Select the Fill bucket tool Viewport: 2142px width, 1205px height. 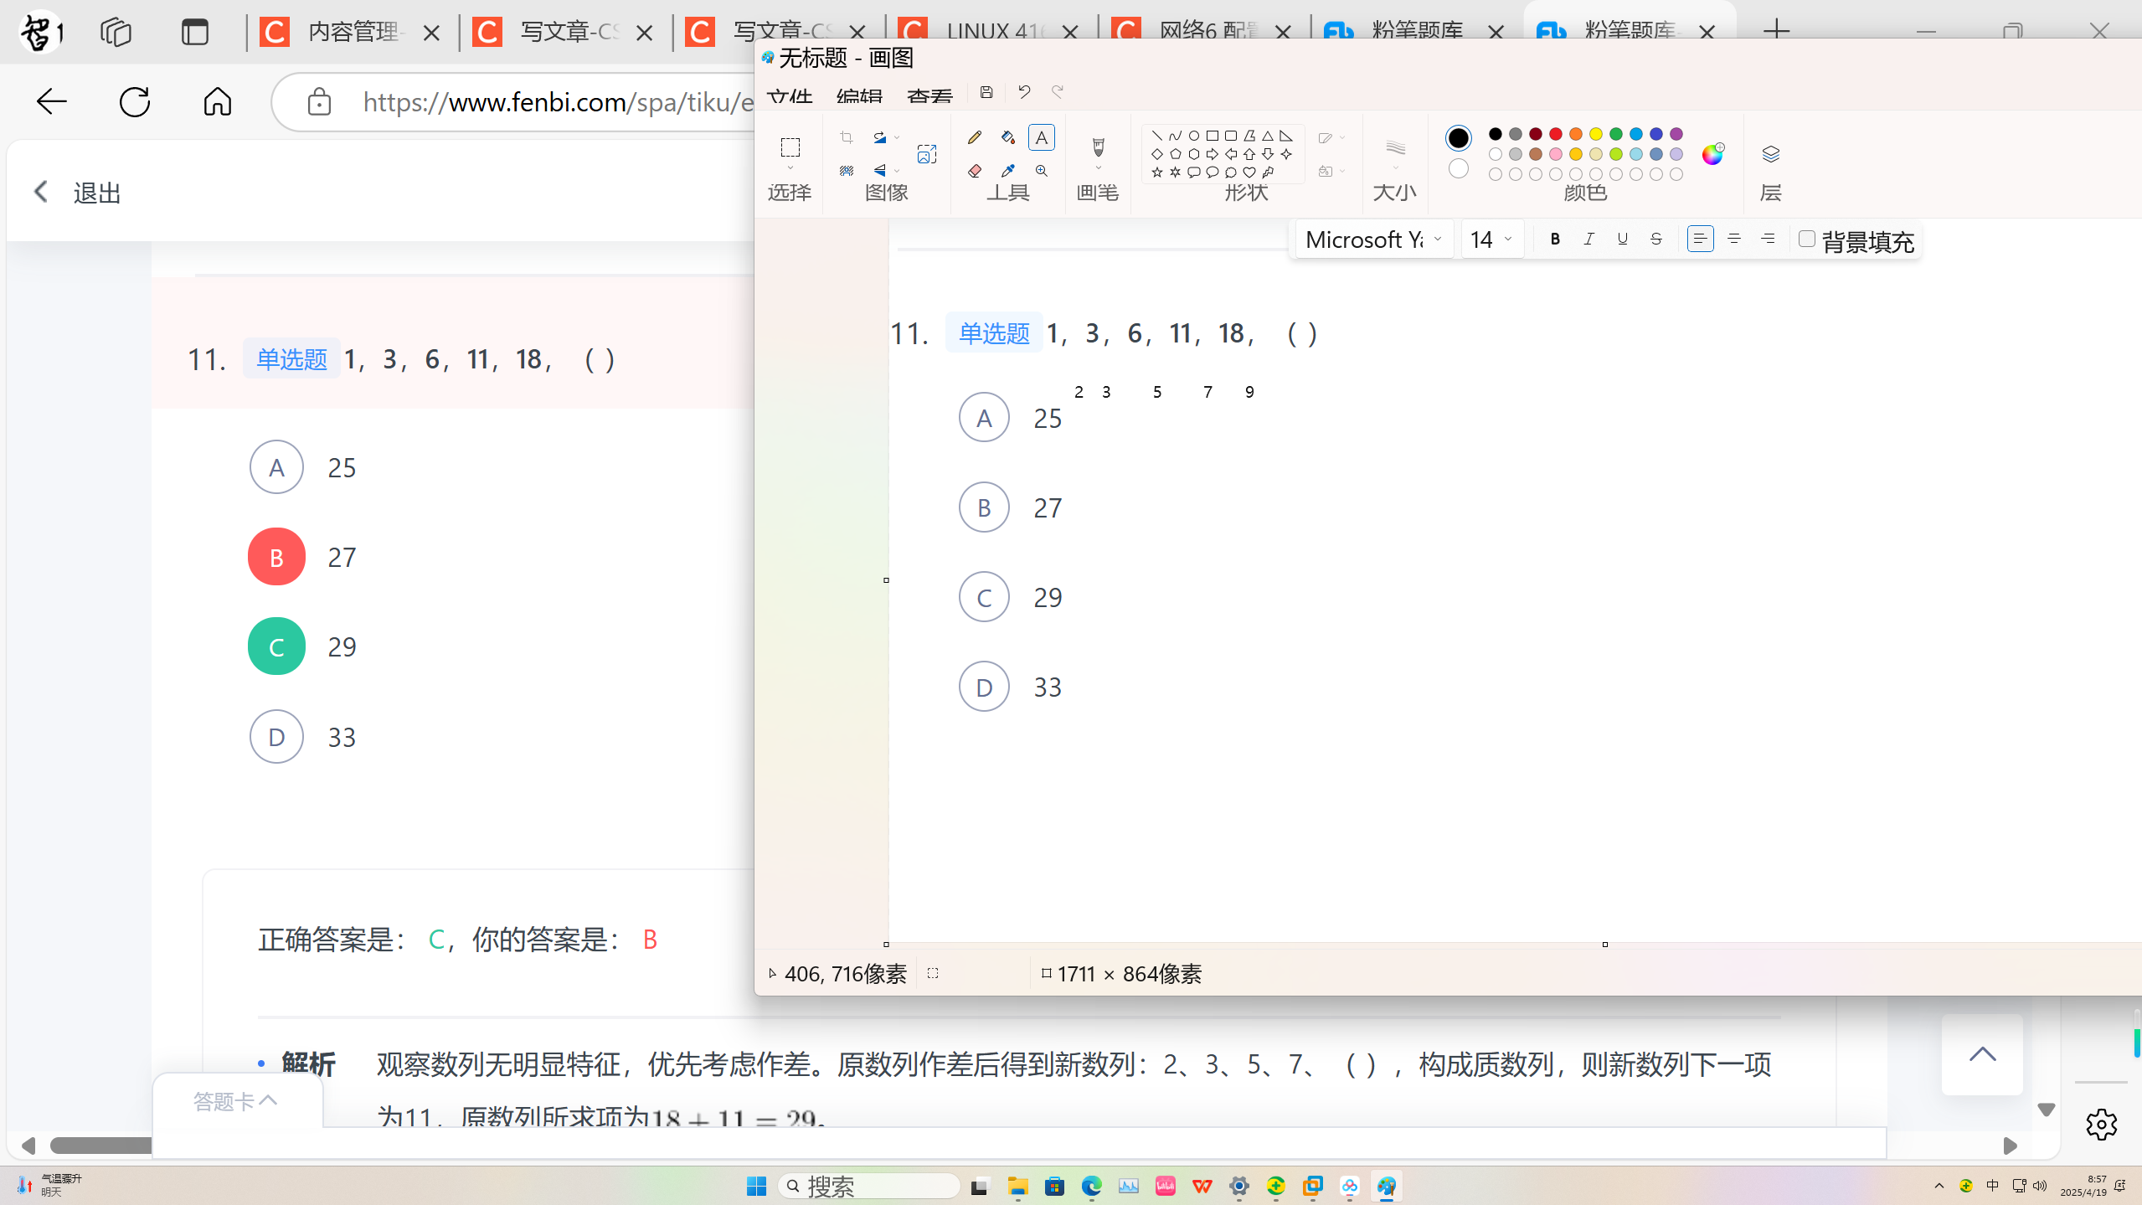click(x=1008, y=137)
